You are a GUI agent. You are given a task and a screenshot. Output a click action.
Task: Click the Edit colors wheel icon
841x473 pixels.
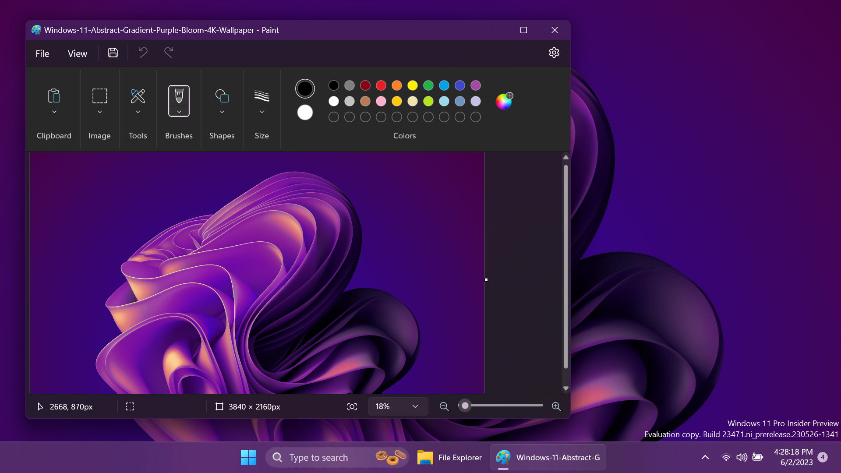[x=504, y=102]
